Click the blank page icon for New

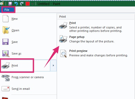click(6, 19)
